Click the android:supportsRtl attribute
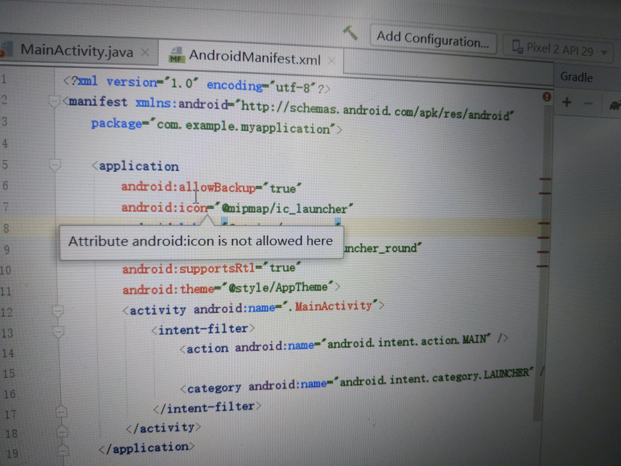This screenshot has height=466, width=621. 189,268
